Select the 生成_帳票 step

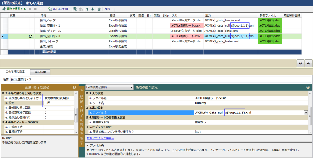coord(47,46)
